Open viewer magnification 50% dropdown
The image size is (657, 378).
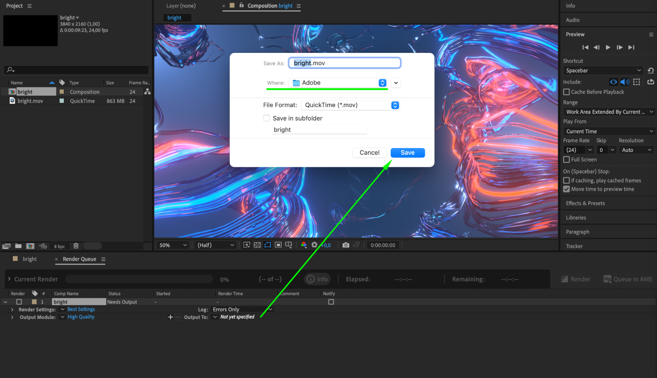coord(173,245)
